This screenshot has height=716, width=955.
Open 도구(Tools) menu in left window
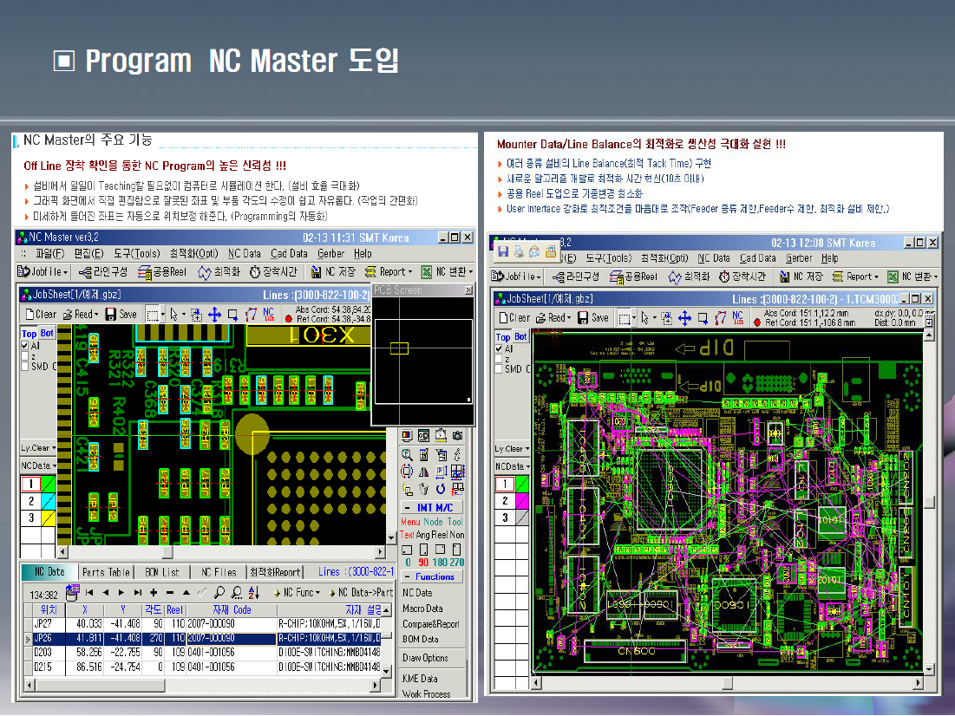click(x=137, y=254)
